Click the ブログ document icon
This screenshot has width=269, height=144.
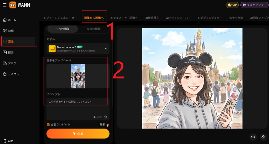pos(5,63)
